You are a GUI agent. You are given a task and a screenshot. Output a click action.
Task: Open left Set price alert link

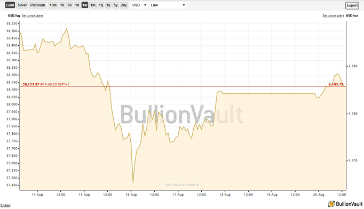click(x=33, y=16)
